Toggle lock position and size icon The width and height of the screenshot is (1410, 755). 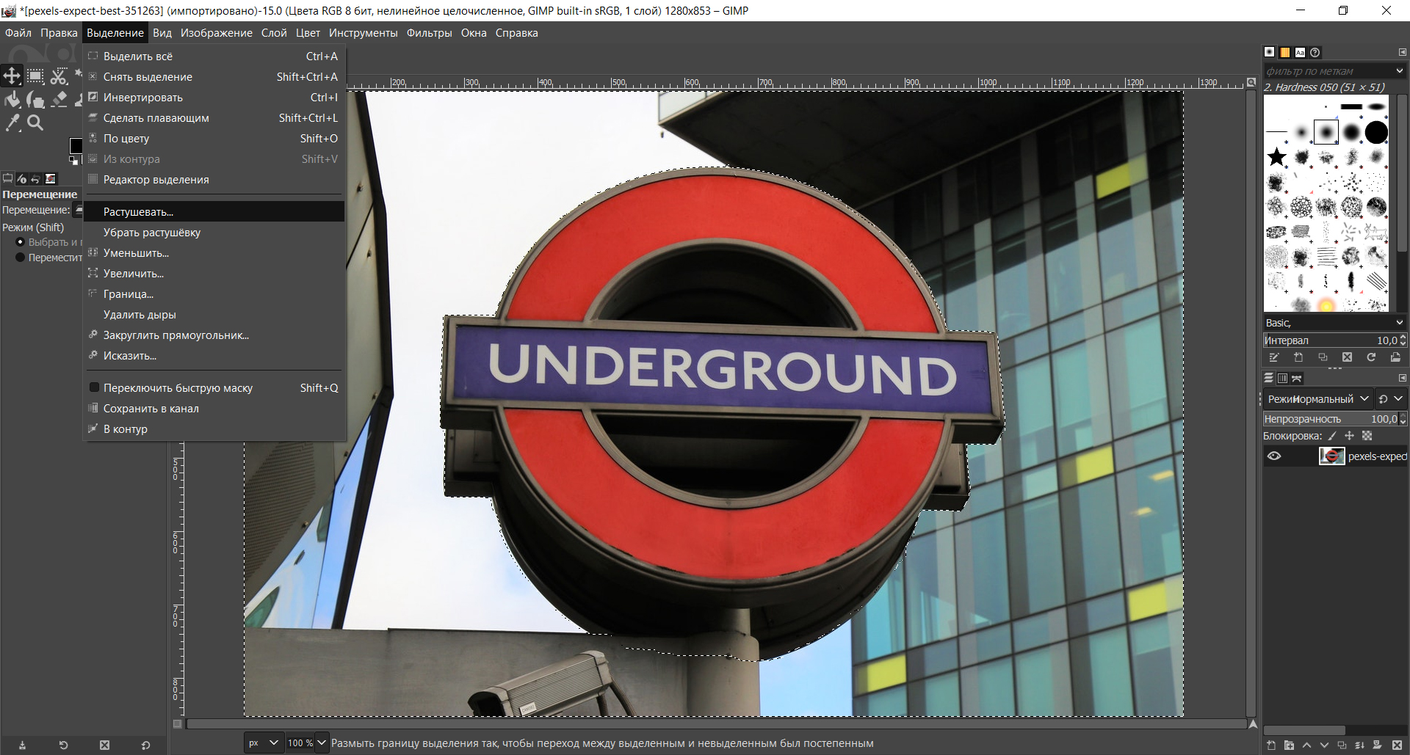[1349, 436]
